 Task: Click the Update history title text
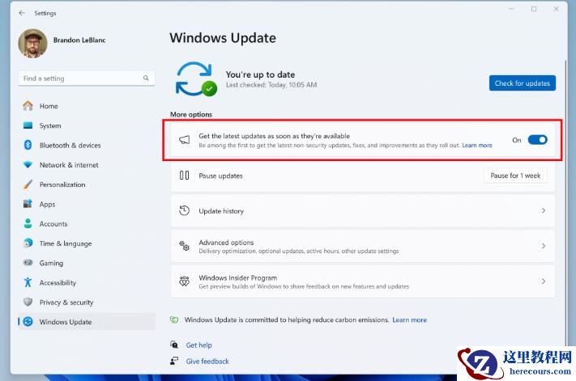[221, 211]
